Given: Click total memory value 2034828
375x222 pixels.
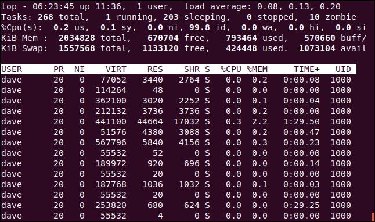Looking at the screenshot, I should pos(77,38).
